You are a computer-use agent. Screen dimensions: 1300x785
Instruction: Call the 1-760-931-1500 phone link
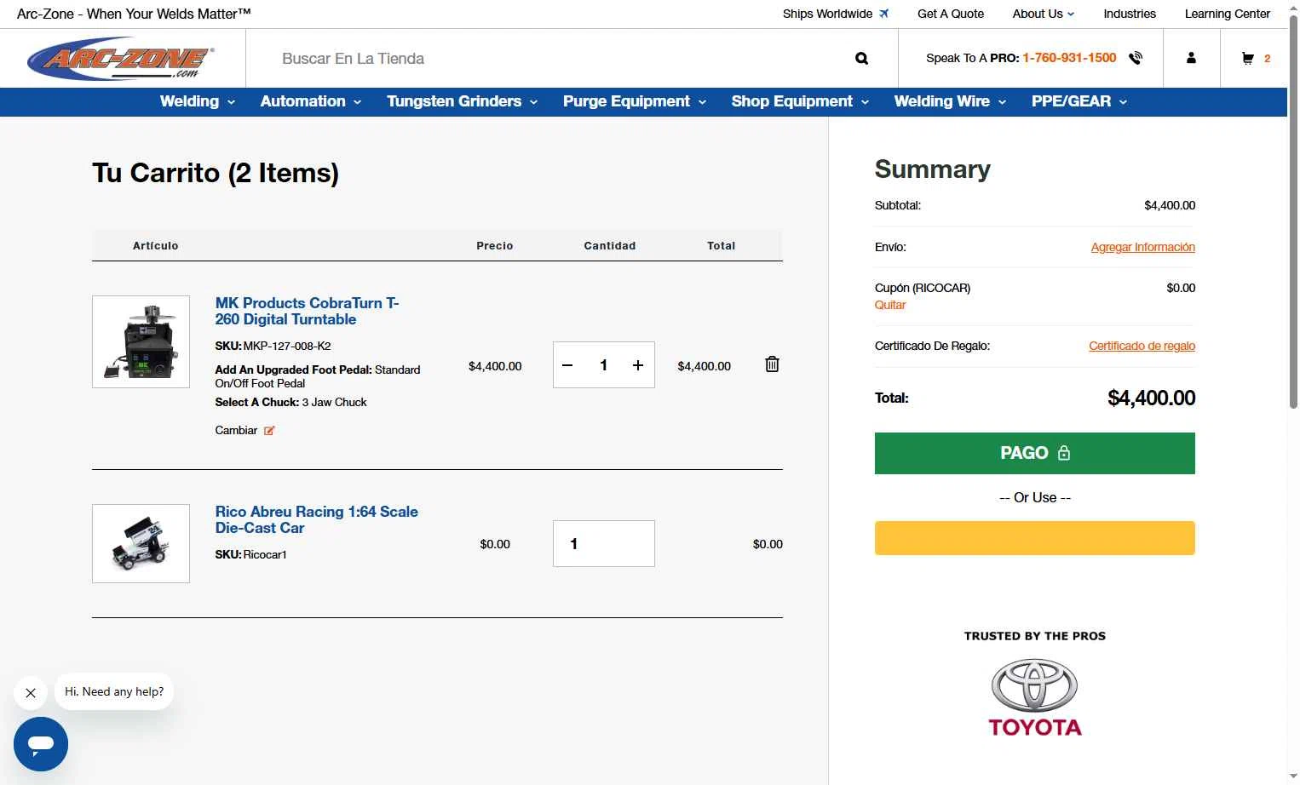1069,58
